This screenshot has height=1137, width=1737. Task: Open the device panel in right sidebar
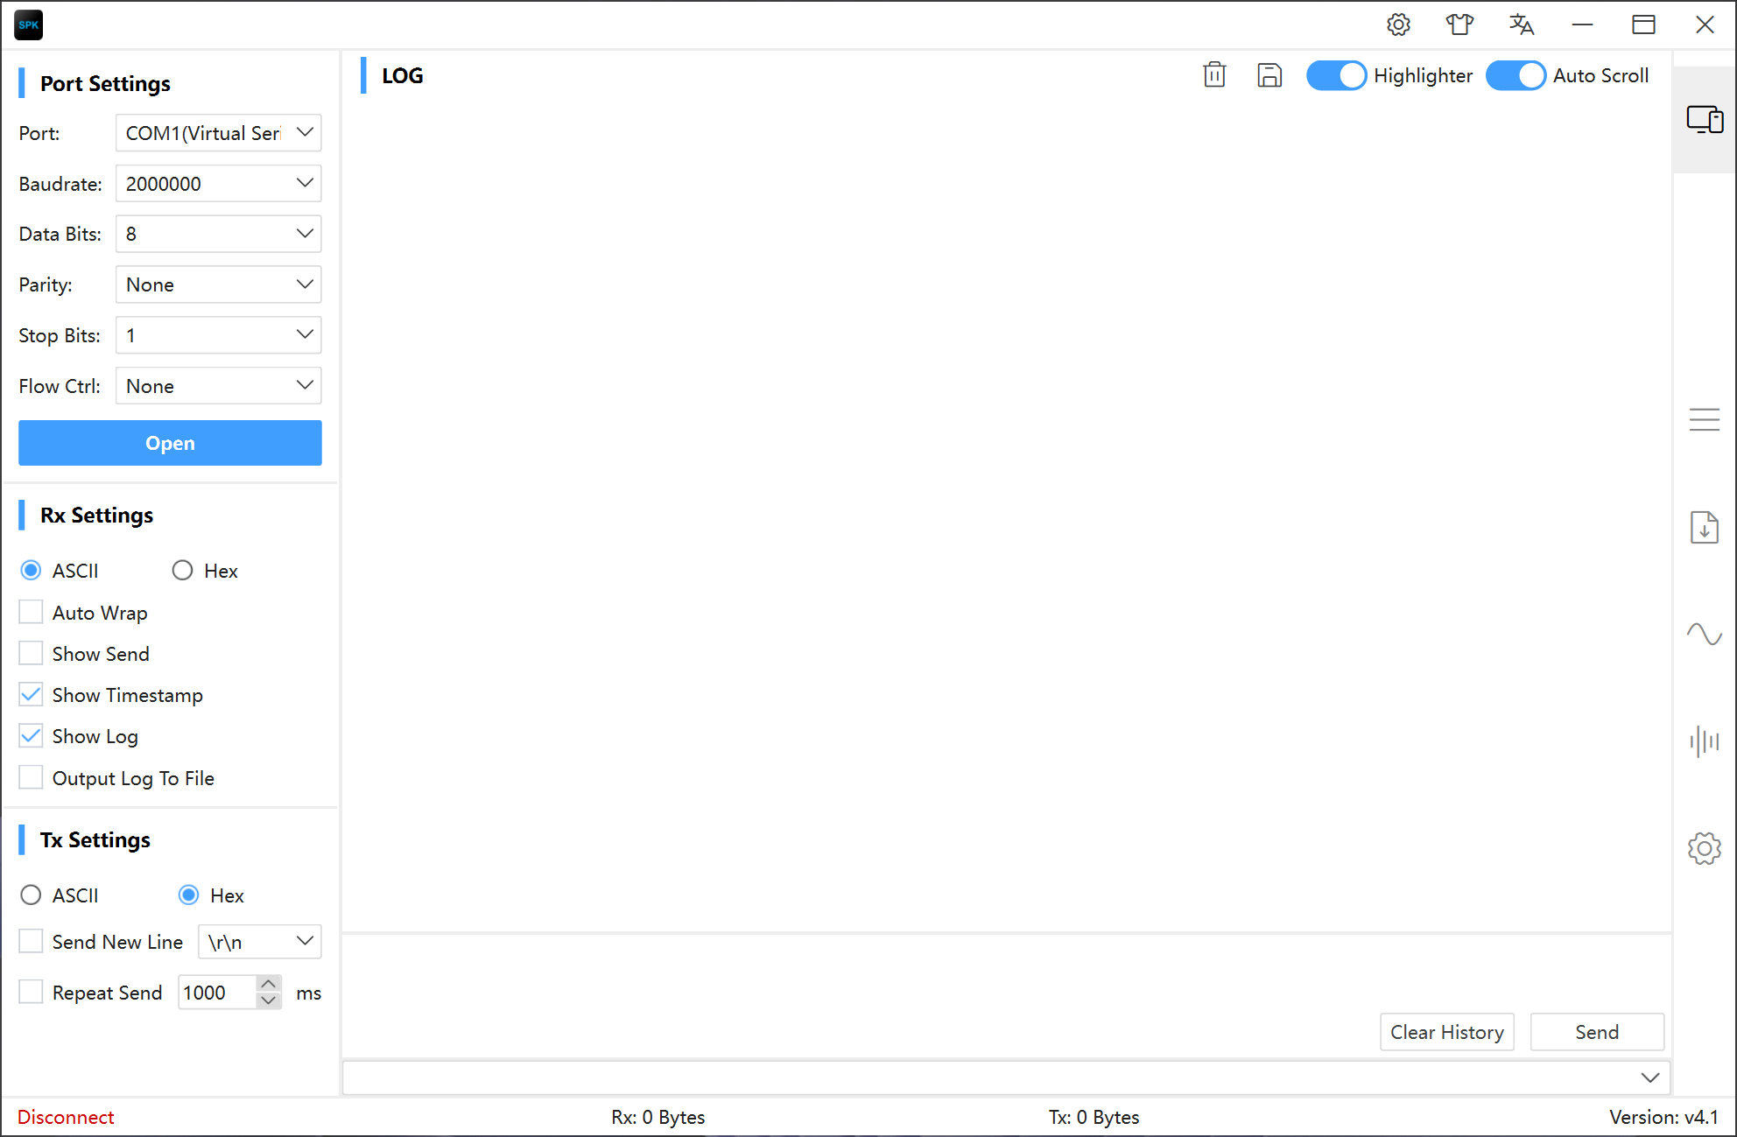pyautogui.click(x=1705, y=119)
